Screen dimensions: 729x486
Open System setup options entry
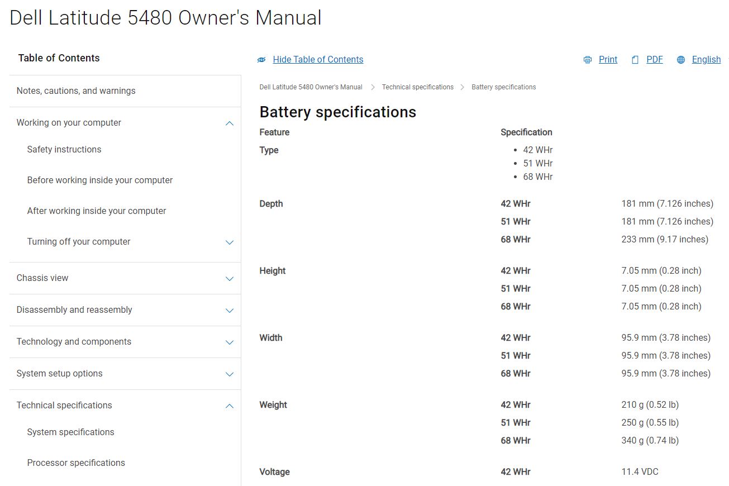coord(60,374)
